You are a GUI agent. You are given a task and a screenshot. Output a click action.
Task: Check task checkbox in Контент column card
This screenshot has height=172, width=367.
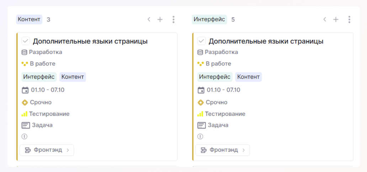26,41
